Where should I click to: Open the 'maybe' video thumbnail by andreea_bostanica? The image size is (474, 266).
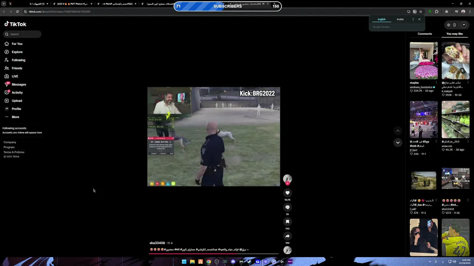click(424, 61)
